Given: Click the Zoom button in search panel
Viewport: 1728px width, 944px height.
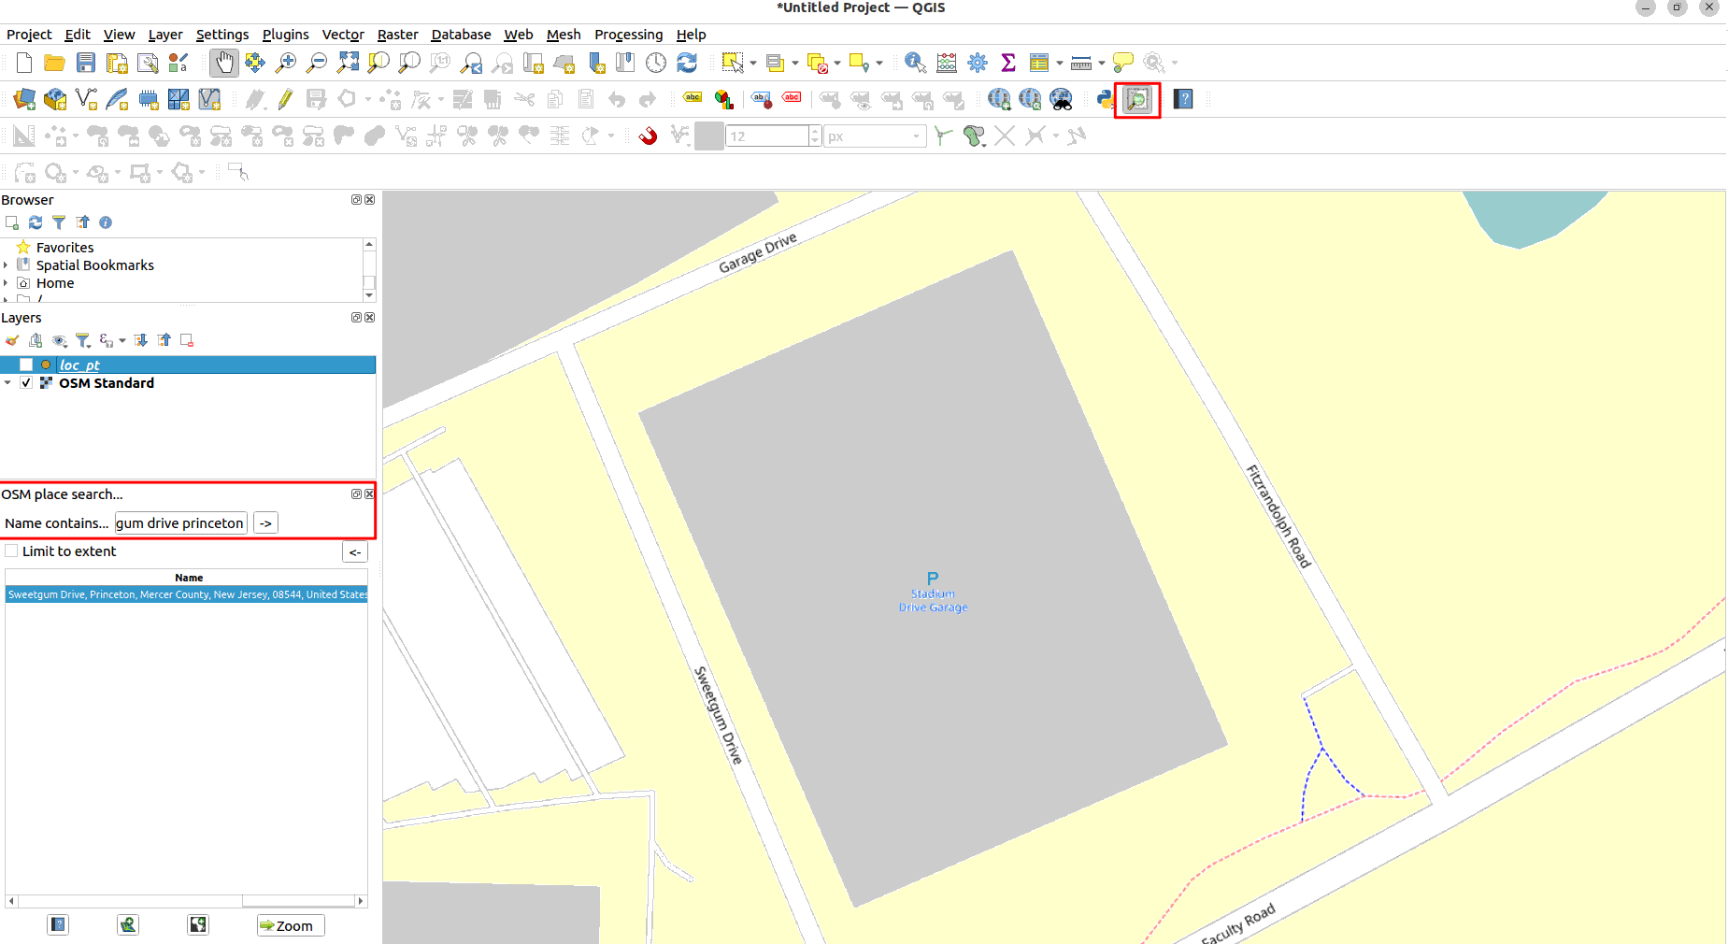Looking at the screenshot, I should pos(290,925).
